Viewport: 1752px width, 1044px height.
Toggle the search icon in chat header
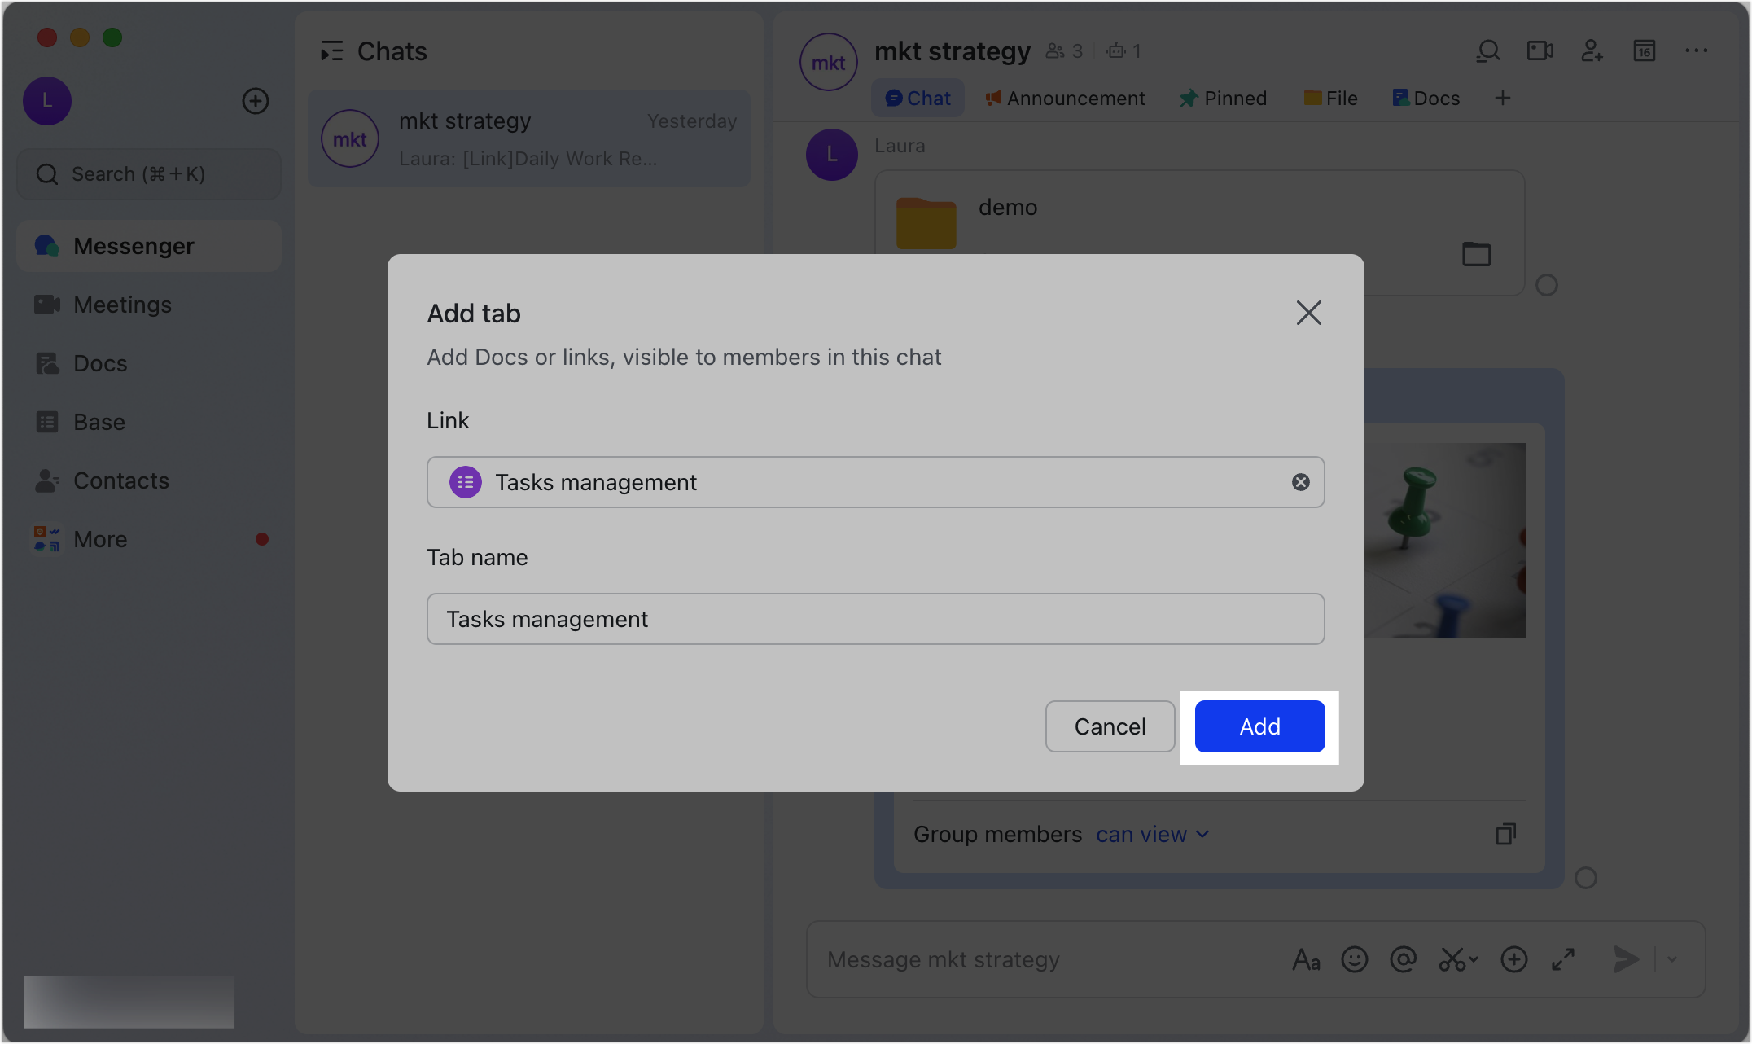point(1487,50)
